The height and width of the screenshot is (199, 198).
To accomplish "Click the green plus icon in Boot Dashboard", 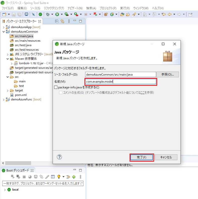I will (x=74, y=177).
